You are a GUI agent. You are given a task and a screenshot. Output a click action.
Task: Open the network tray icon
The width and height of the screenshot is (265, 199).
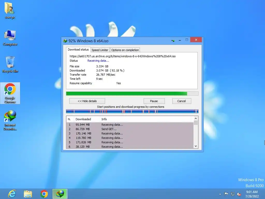[x=233, y=194]
